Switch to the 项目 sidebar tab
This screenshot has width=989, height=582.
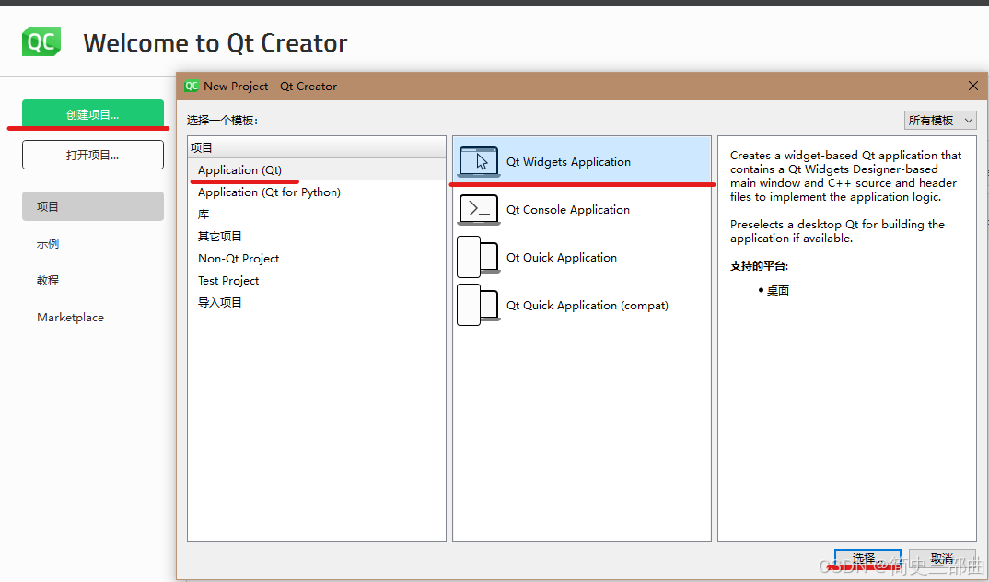[x=93, y=206]
